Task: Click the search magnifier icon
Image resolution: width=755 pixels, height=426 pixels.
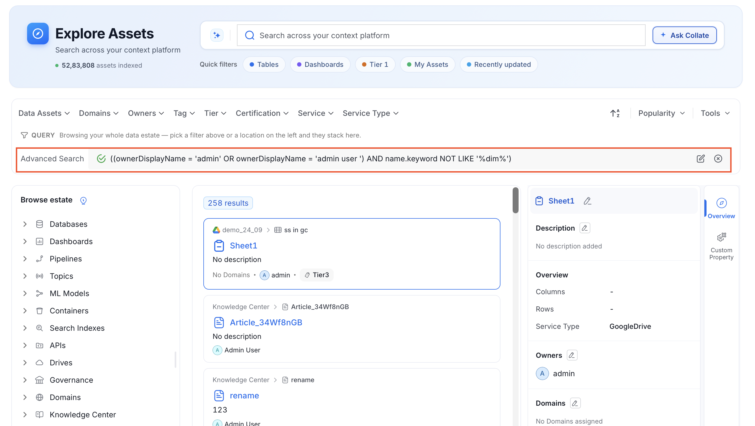Action: 249,35
